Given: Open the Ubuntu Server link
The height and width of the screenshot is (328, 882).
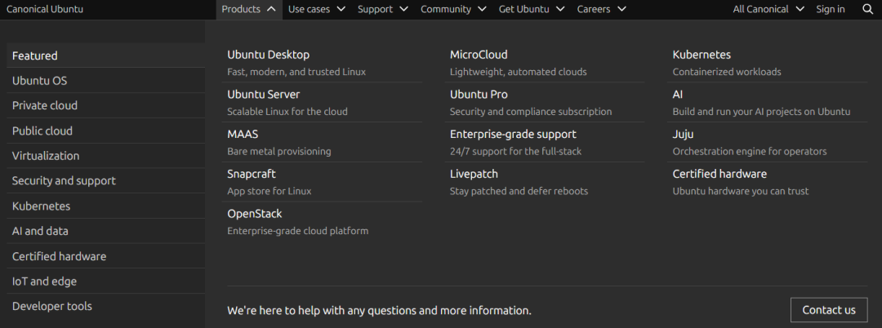Looking at the screenshot, I should pyautogui.click(x=263, y=95).
